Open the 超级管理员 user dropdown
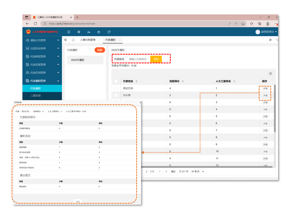292x215 pixels. (x=267, y=32)
